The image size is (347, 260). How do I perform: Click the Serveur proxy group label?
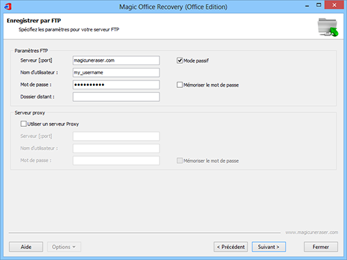point(30,113)
